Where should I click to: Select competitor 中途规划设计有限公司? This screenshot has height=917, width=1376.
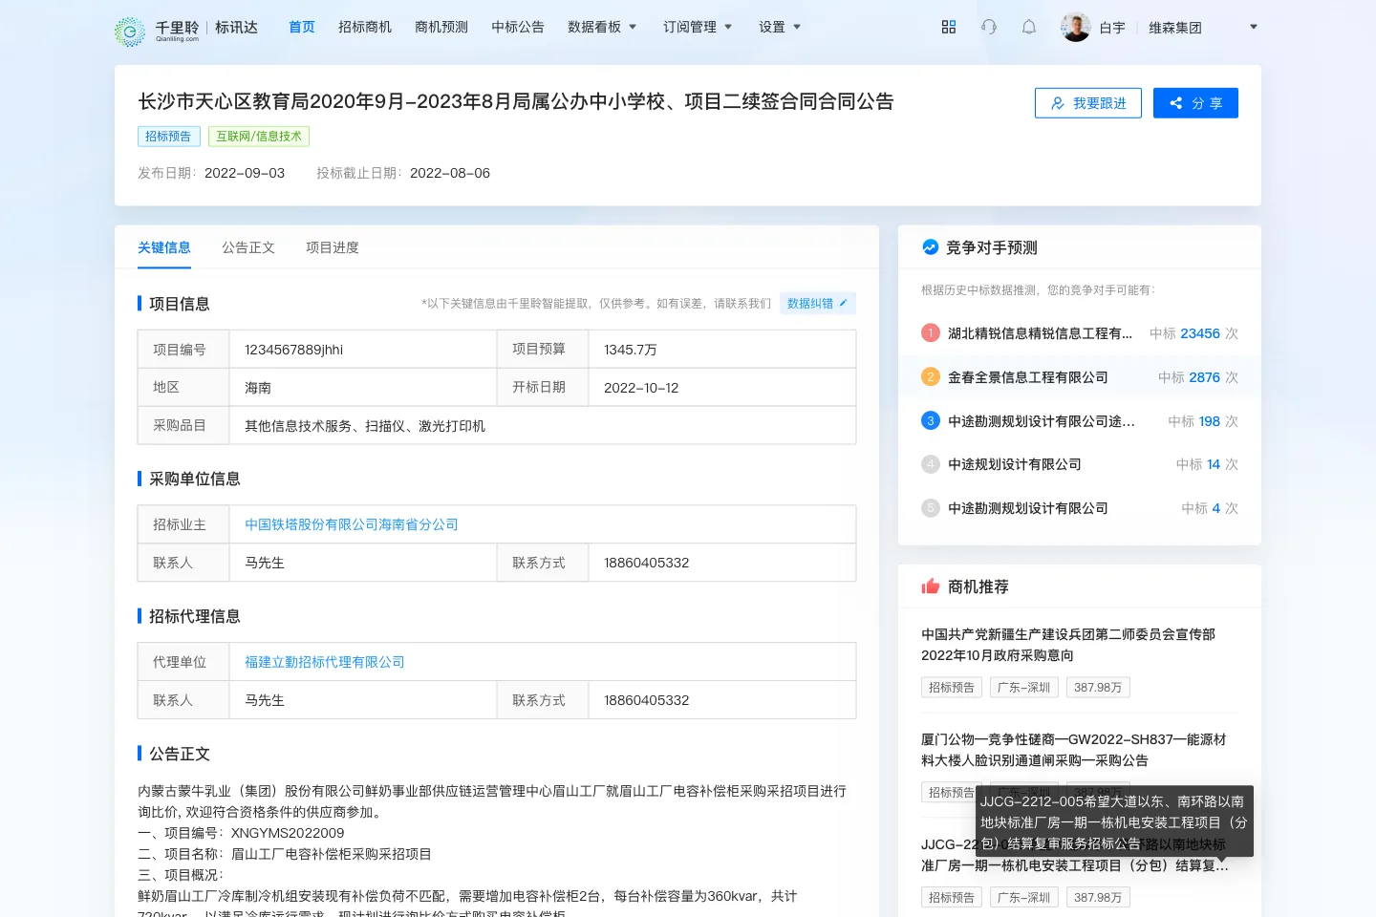(x=1015, y=464)
